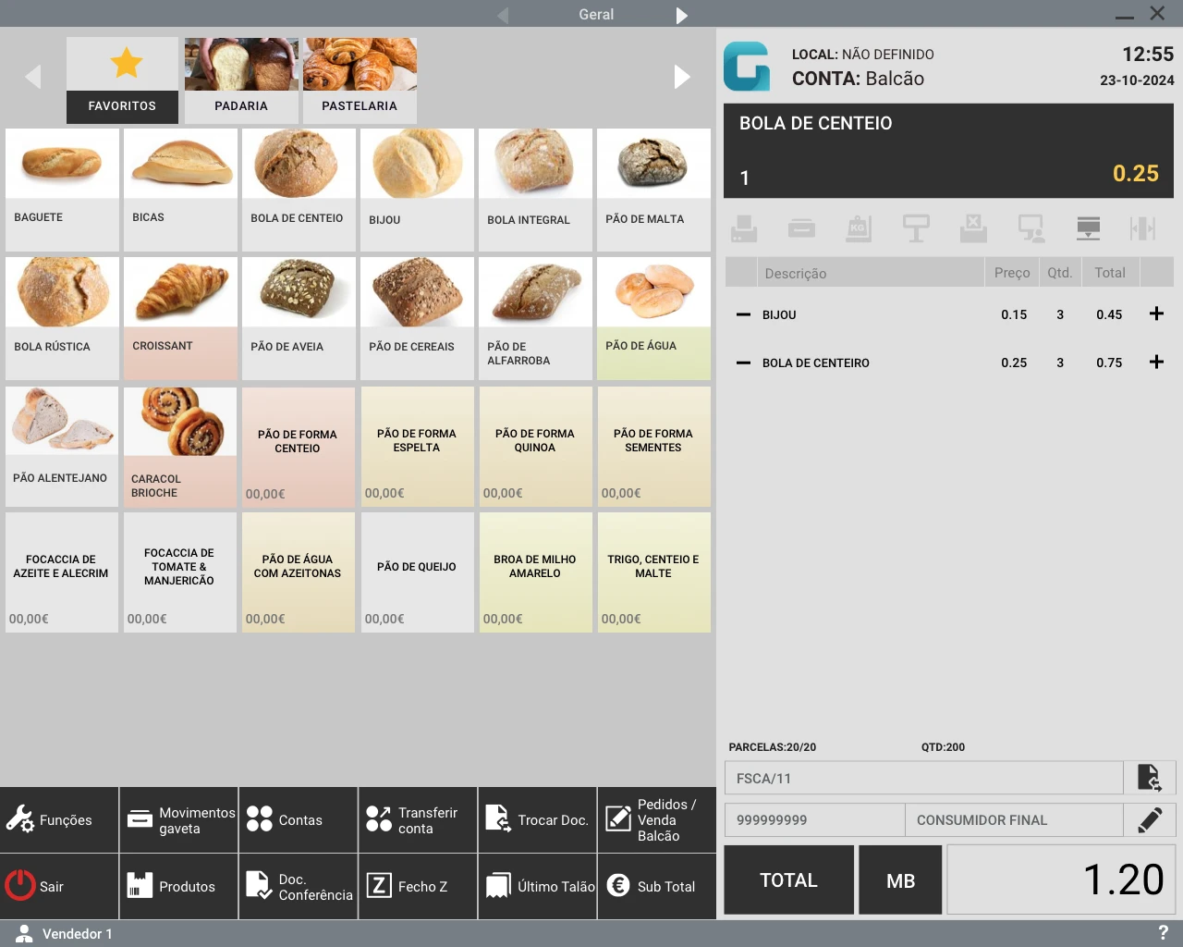The height and width of the screenshot is (947, 1183).
Task: Open the PASTELARIA tab
Action: click(360, 80)
